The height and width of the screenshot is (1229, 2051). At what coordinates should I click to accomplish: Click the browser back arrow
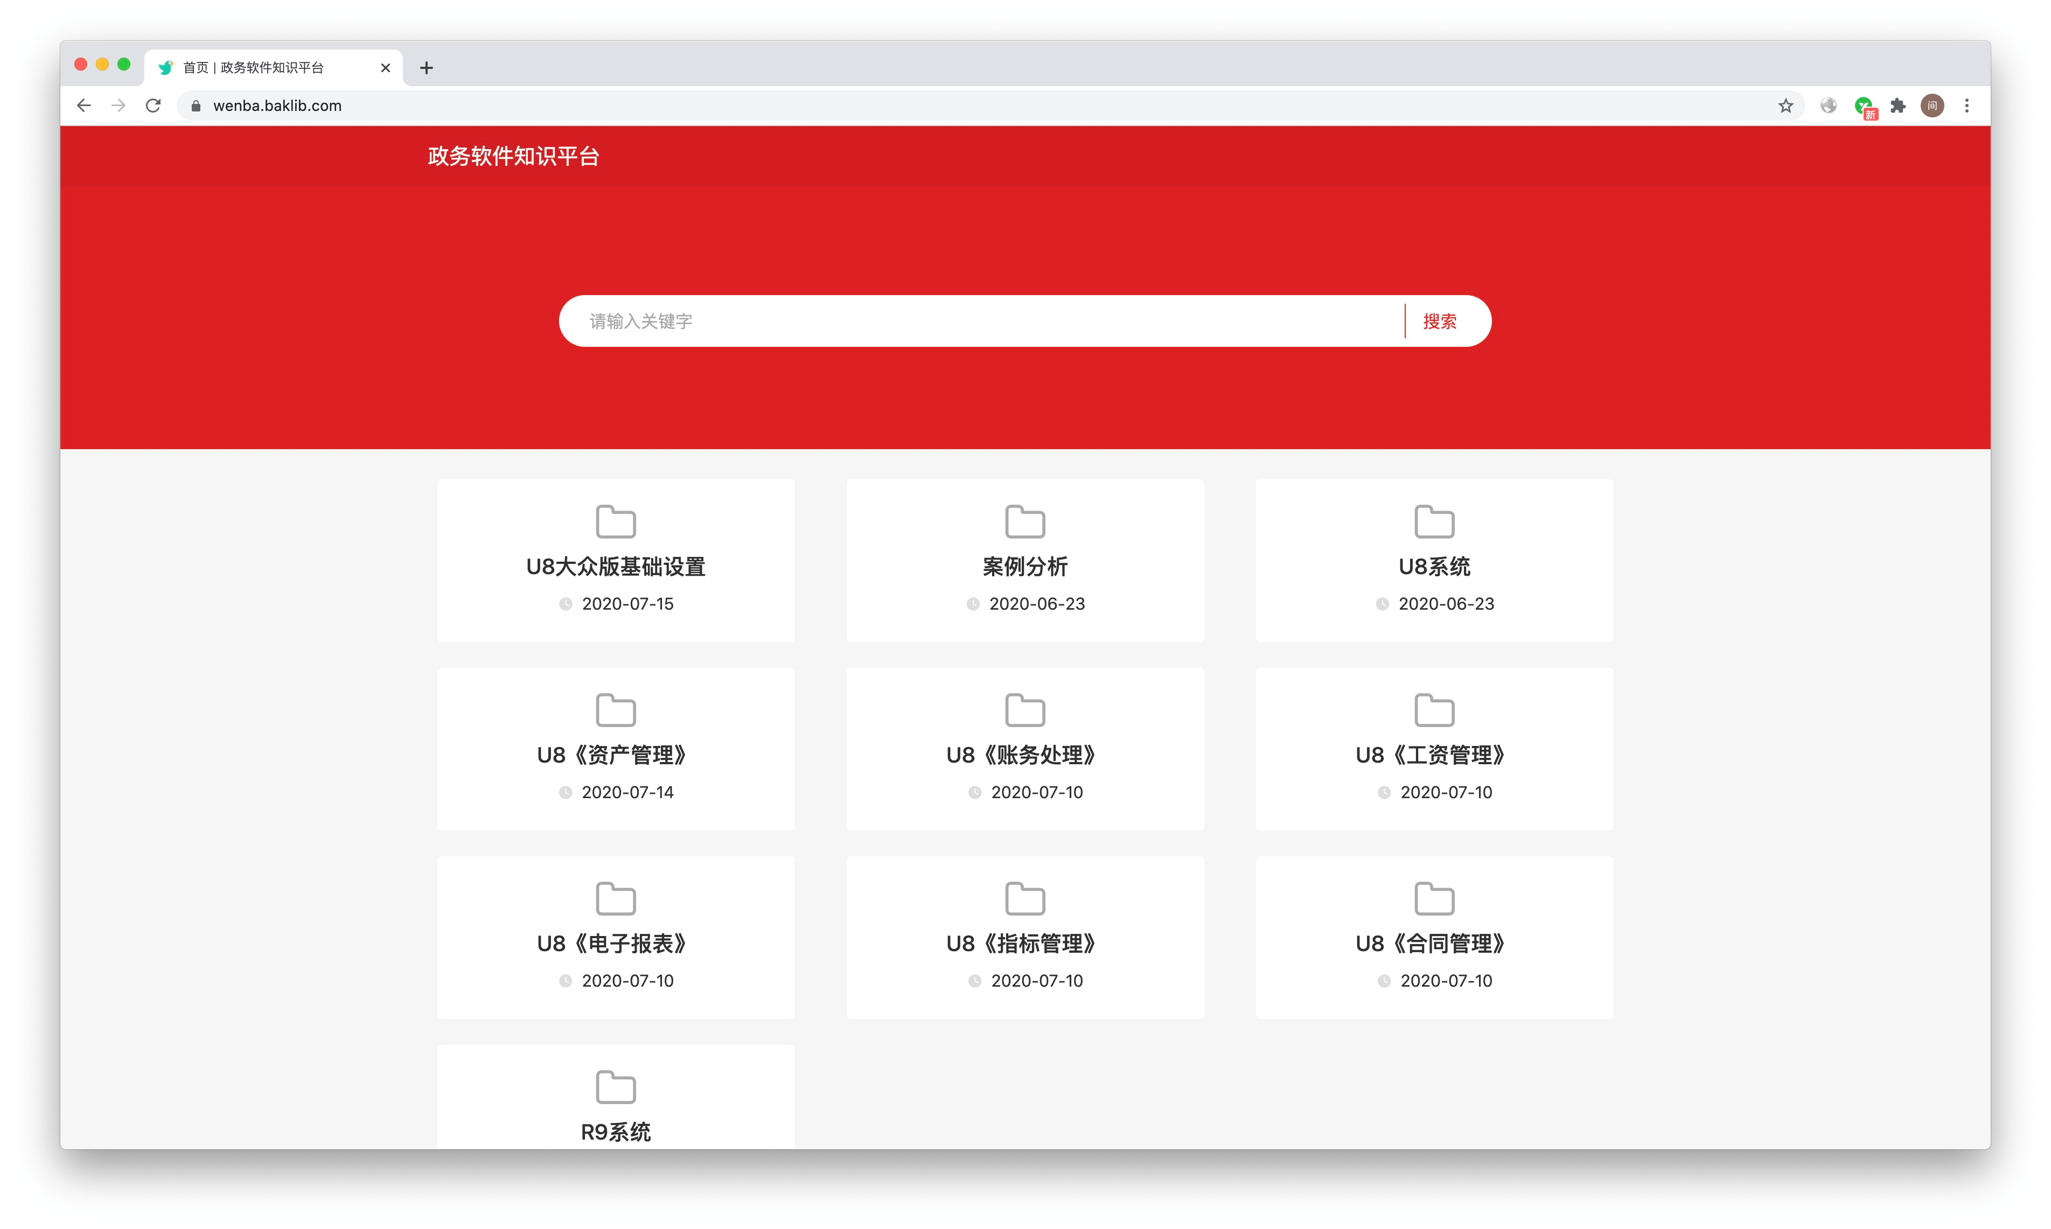83,106
